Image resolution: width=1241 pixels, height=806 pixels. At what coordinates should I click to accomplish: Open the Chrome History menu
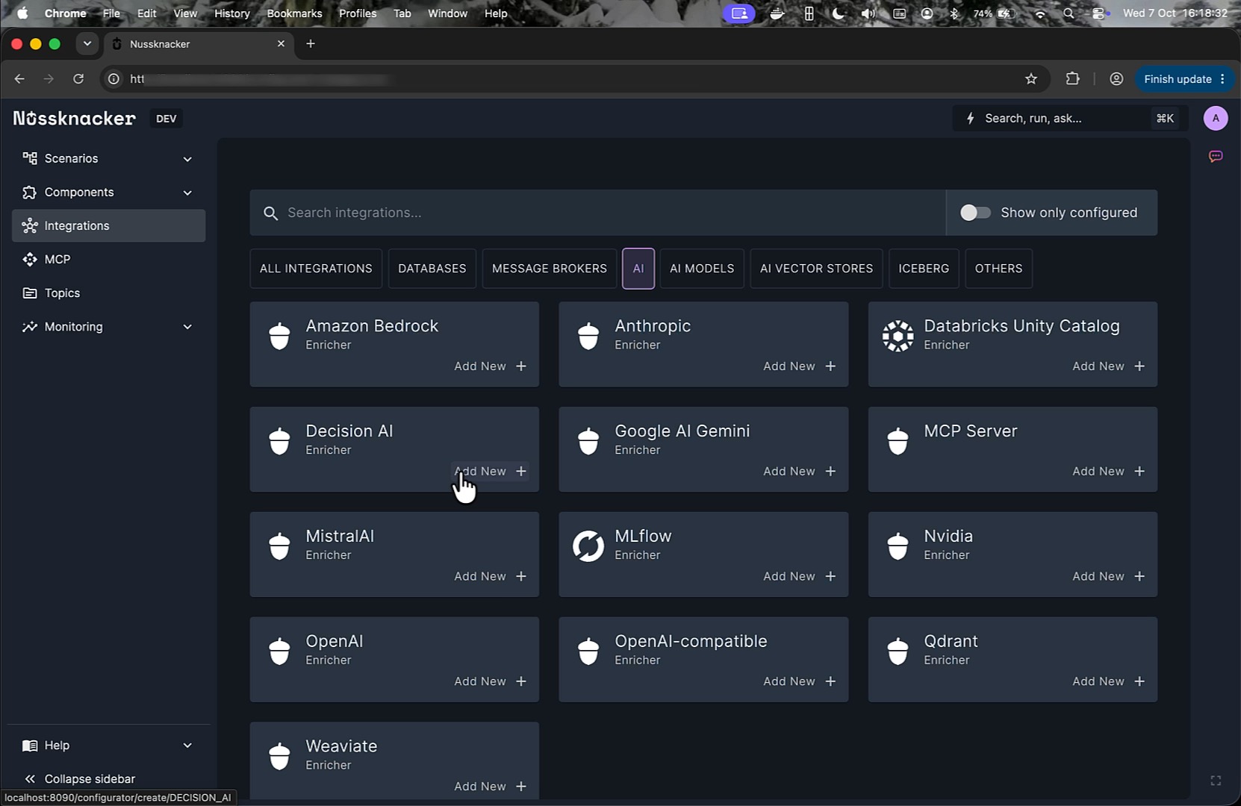[231, 13]
